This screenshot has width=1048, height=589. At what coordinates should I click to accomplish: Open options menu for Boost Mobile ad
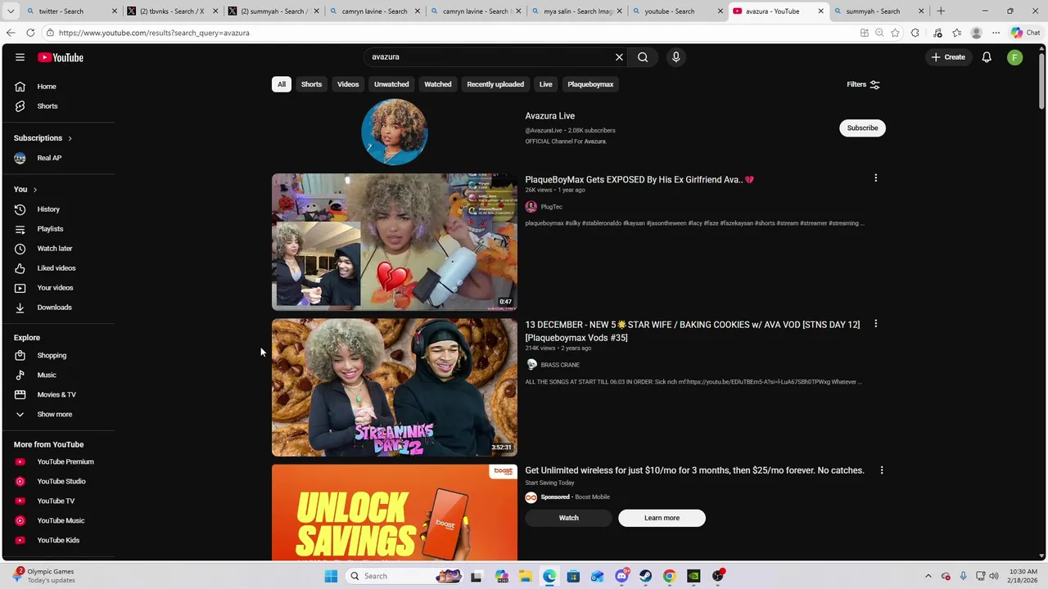point(881,470)
